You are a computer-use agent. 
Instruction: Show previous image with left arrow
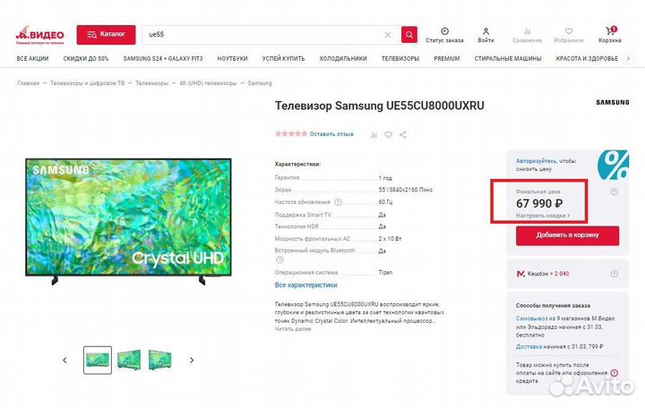tap(64, 361)
